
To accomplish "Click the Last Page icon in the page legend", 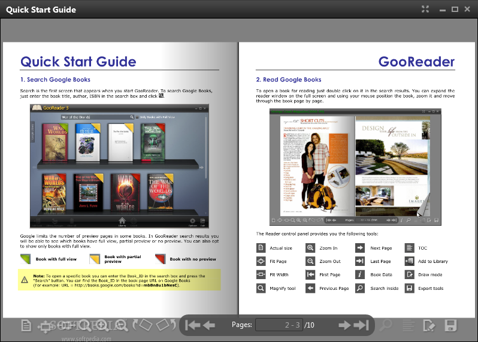I will click(x=360, y=261).
